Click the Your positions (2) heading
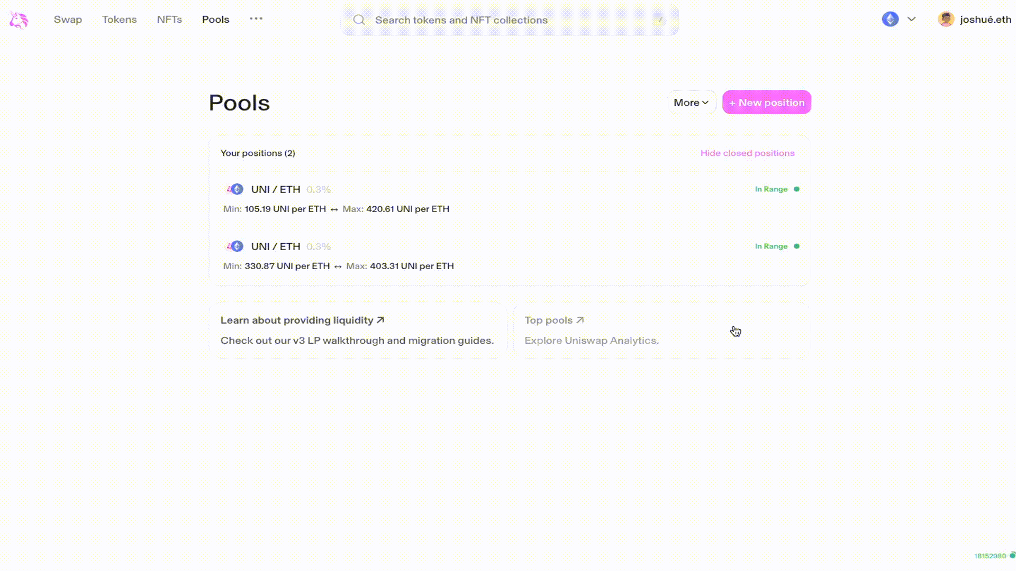Image resolution: width=1016 pixels, height=571 pixels. tap(258, 153)
